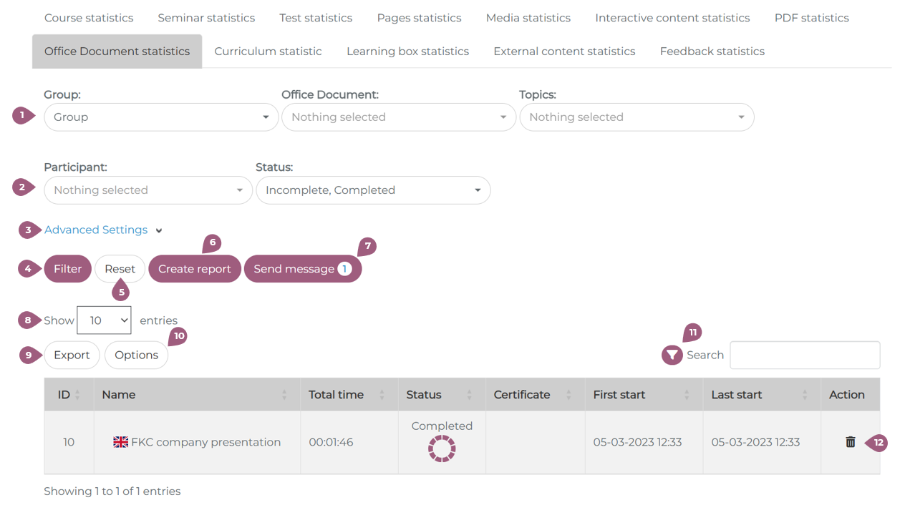Click the Export button
The image size is (905, 510).
72,355
